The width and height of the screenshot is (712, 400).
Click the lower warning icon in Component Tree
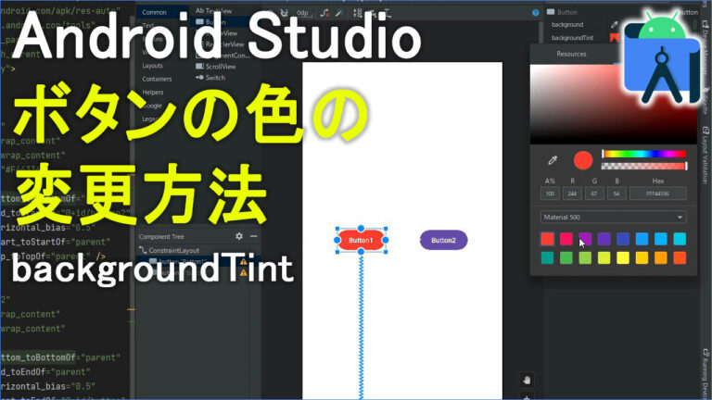click(244, 272)
